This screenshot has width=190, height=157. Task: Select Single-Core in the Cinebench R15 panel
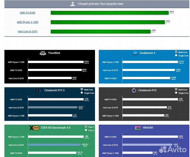pyautogui.click(x=176, y=93)
